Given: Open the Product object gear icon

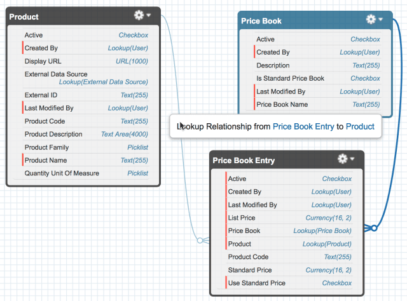Looking at the screenshot, I should 139,15.
